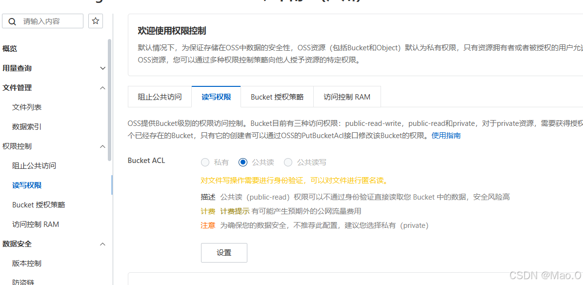Click the 描述 label text
Screen dimensions: 583x285
pyautogui.click(x=208, y=197)
